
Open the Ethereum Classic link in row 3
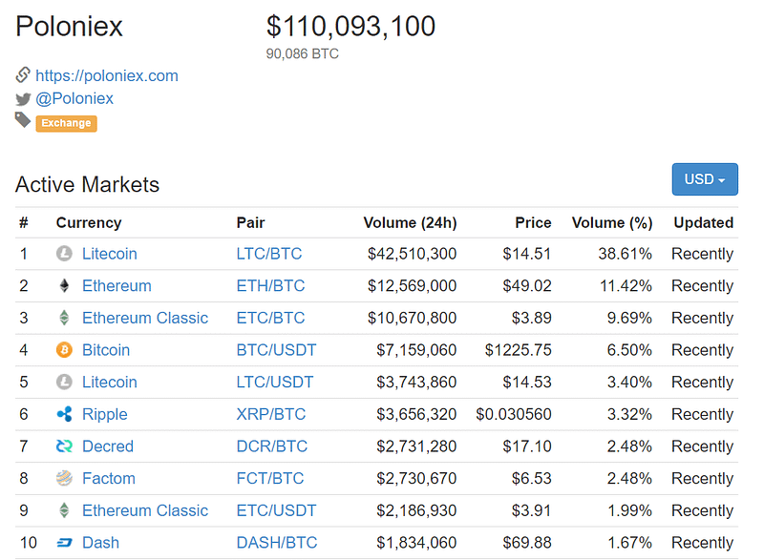145,318
